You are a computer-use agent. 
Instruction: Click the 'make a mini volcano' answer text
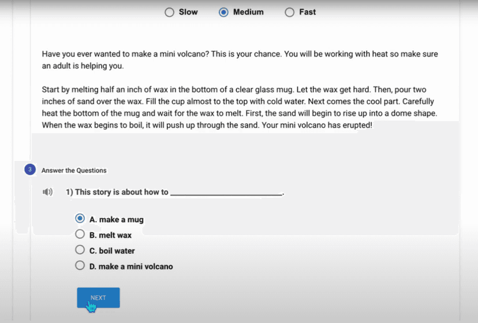tap(135, 266)
